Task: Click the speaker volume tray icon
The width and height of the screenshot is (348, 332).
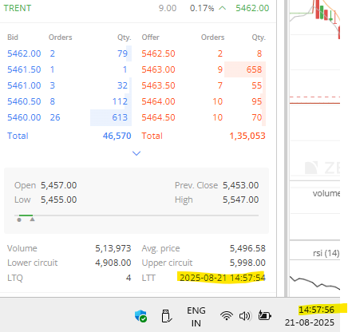Action: click(x=245, y=316)
